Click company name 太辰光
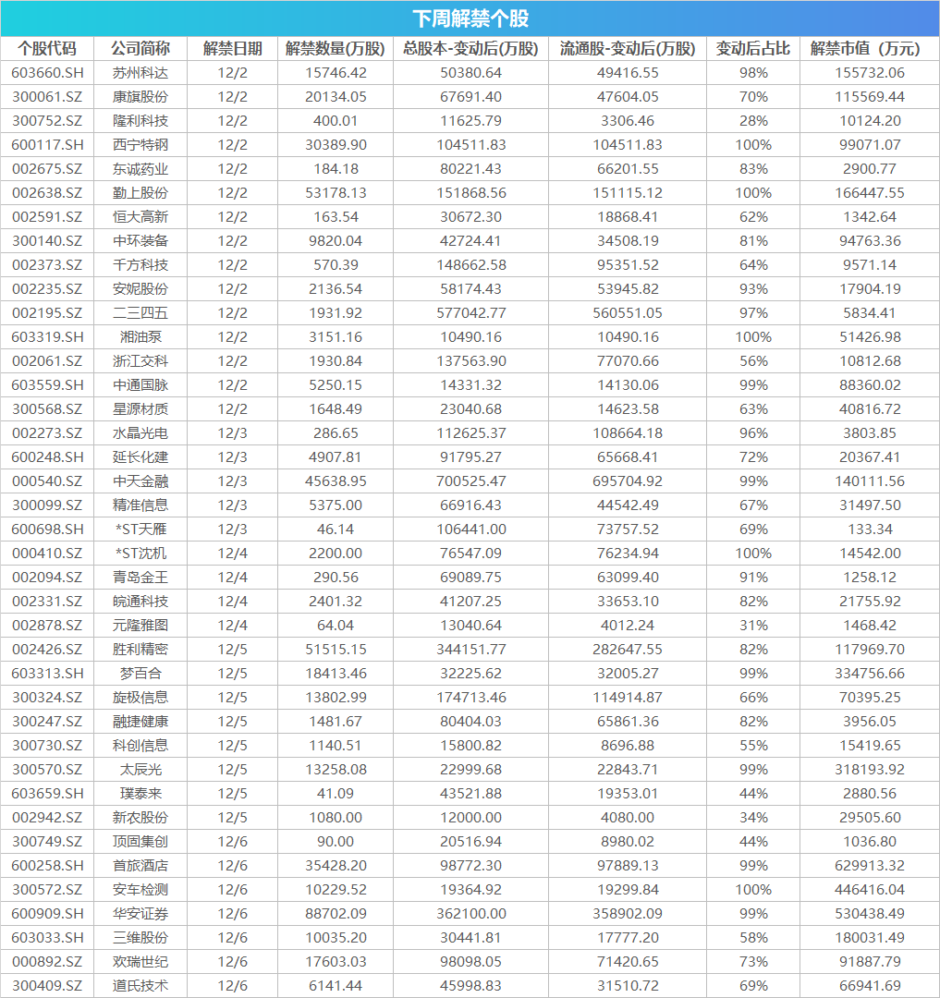This screenshot has height=998, width=940. coord(140,770)
